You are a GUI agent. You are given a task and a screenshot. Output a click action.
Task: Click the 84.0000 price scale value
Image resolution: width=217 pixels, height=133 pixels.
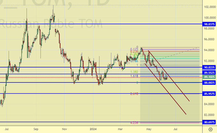pos(209,104)
